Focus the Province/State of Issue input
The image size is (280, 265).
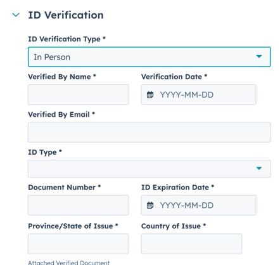point(78,243)
